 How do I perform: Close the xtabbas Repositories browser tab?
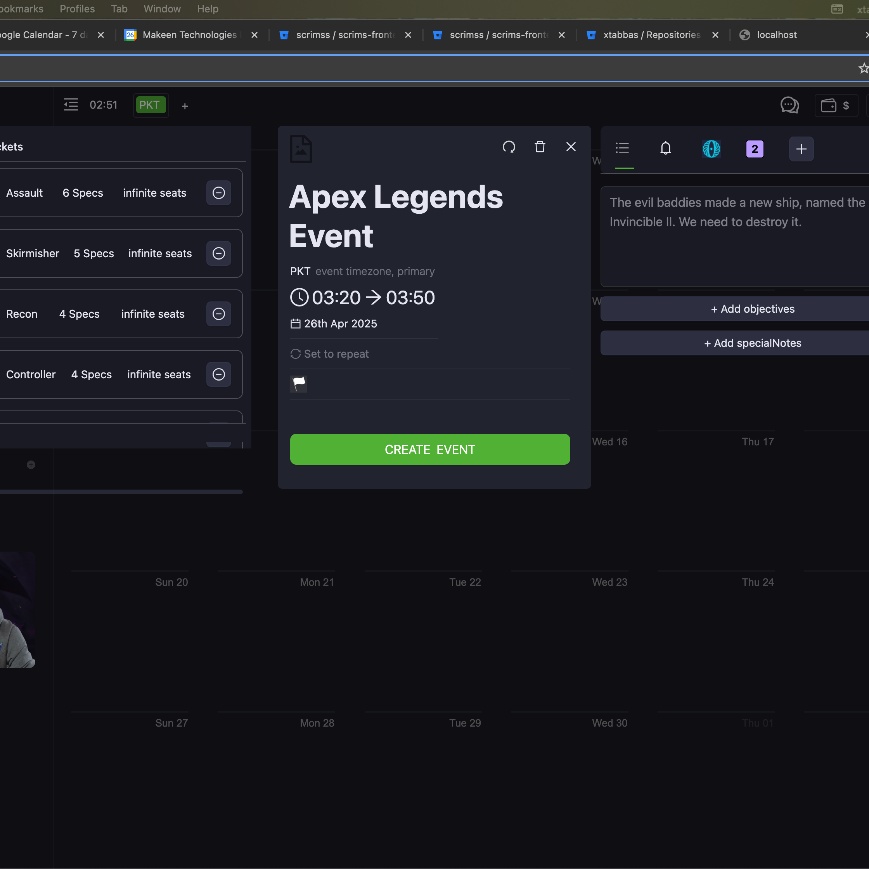(715, 35)
